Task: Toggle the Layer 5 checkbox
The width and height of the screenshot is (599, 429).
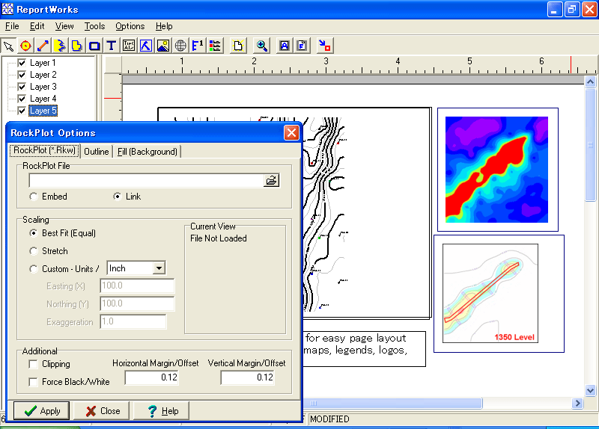Action: click(x=22, y=111)
